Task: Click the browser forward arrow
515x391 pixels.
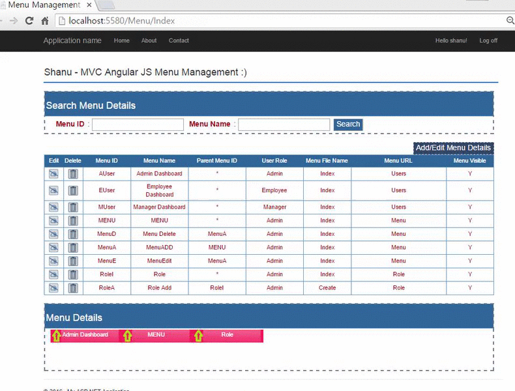Action: click(14, 21)
